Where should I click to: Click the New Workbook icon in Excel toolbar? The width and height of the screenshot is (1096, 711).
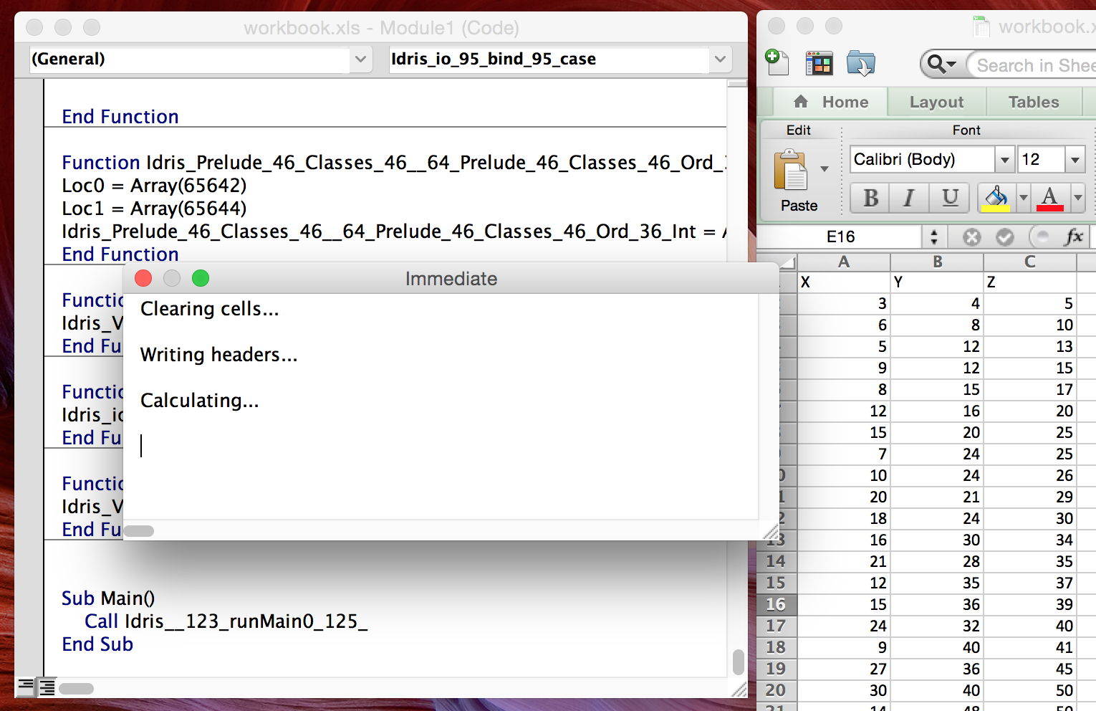click(x=777, y=63)
